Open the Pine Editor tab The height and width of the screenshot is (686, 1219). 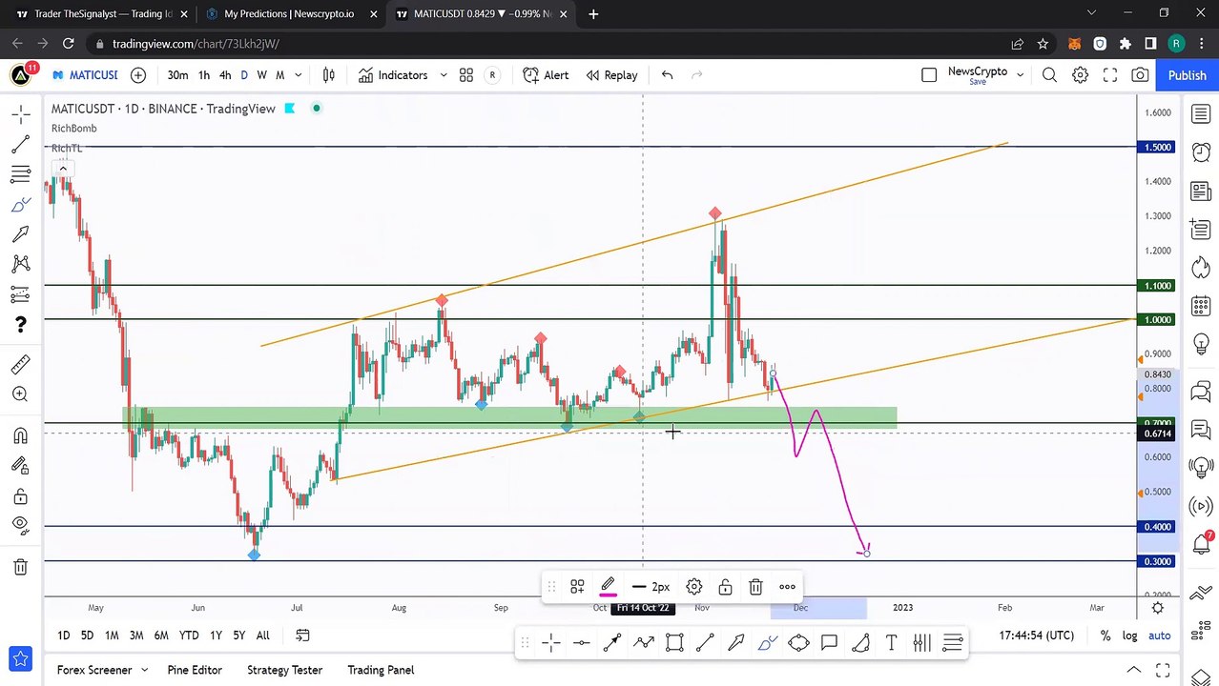195,670
